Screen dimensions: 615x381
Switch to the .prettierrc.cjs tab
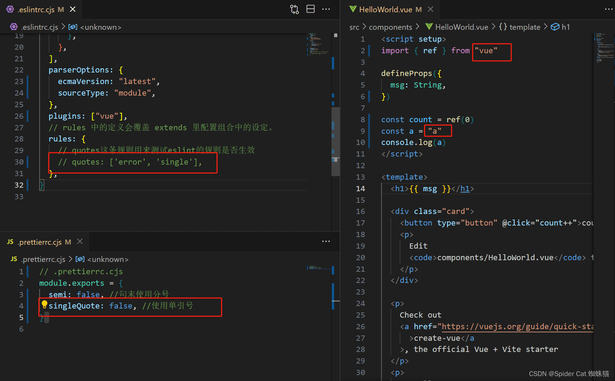tap(44, 242)
